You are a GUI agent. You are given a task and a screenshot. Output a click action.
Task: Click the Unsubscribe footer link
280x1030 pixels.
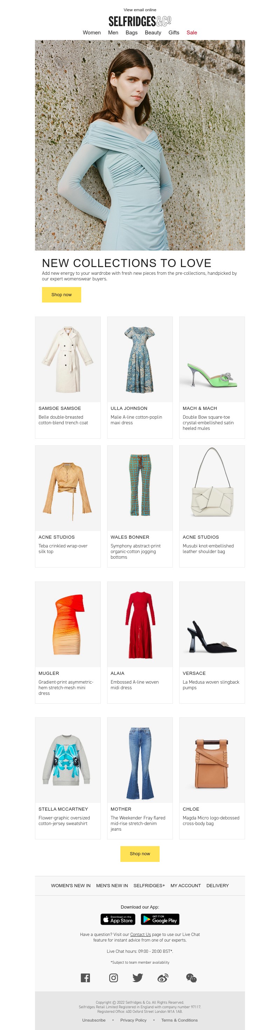94,1020
